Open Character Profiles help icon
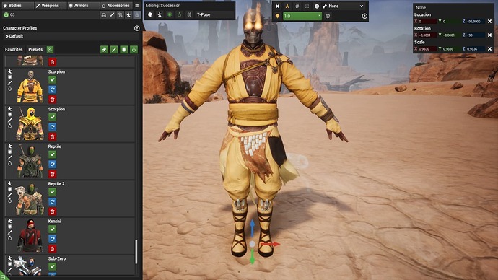The width and height of the screenshot is (498, 280). click(137, 28)
